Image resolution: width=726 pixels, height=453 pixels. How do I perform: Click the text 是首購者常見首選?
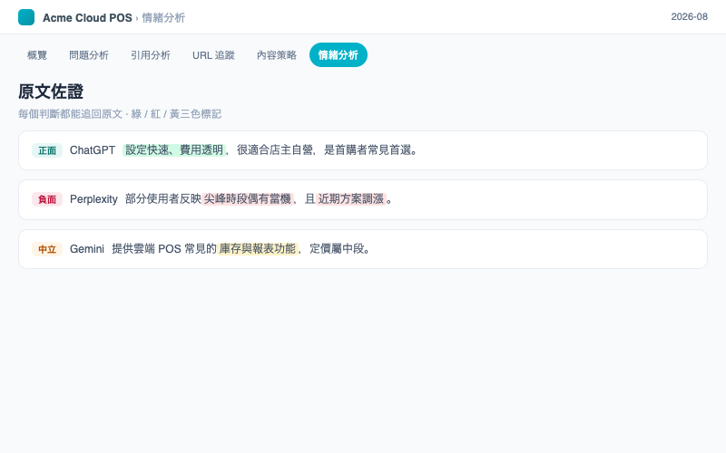368,150
